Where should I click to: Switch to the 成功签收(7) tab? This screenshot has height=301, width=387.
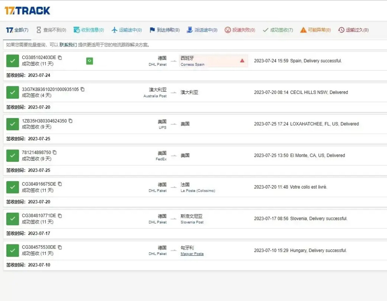[278, 30]
